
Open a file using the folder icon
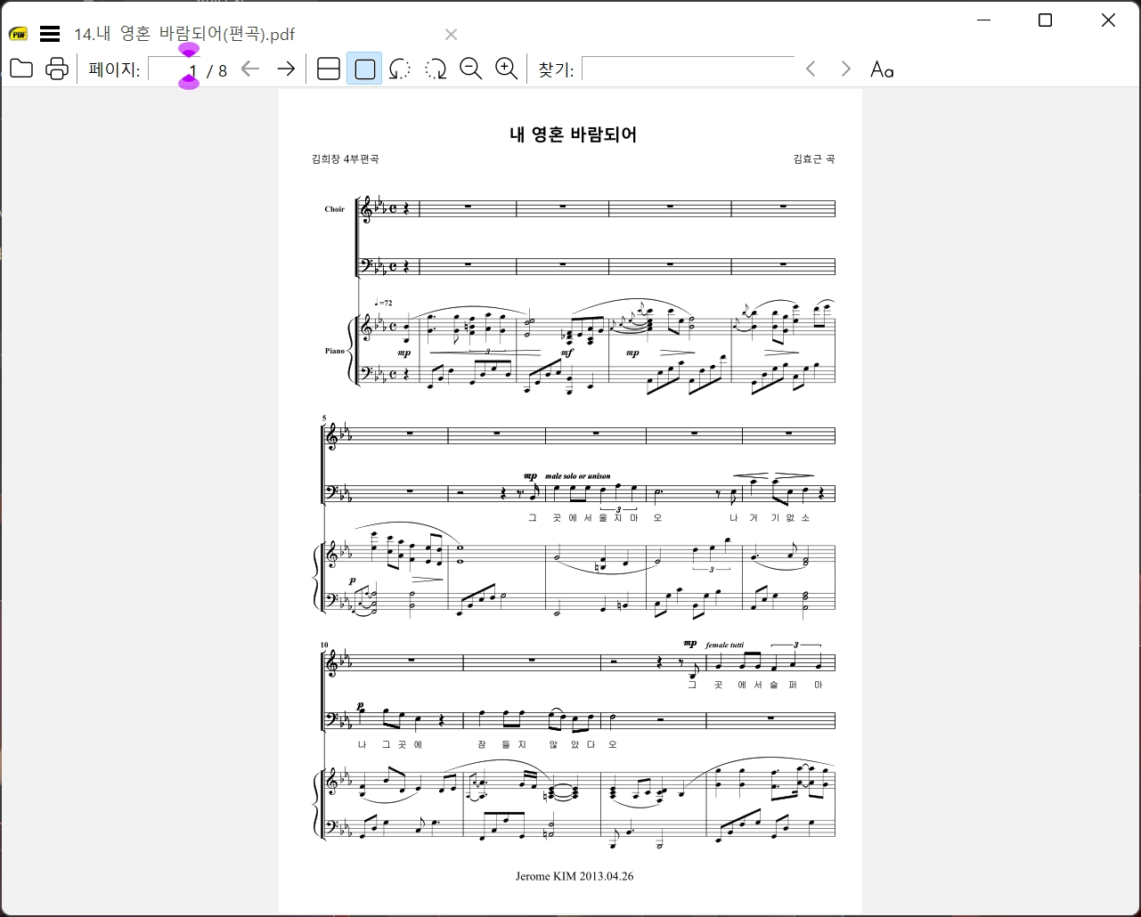pyautogui.click(x=20, y=68)
